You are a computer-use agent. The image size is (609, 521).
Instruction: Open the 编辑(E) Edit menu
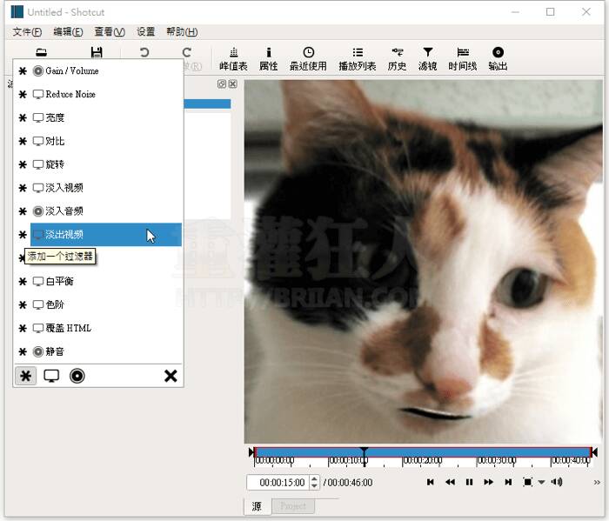click(x=68, y=32)
